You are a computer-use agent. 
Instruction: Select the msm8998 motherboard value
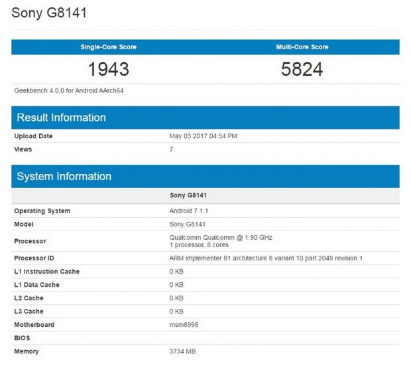(x=184, y=325)
